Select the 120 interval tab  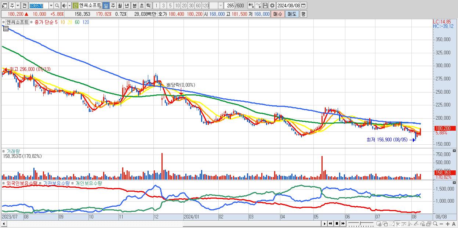tap(205, 6)
